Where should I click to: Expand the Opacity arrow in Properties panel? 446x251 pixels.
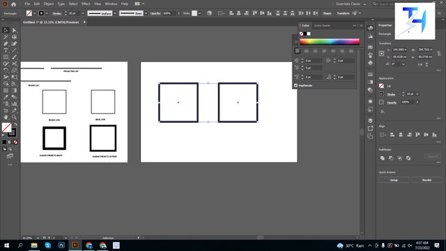pos(417,102)
